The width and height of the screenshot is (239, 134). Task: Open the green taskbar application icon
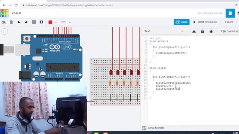click(96, 133)
